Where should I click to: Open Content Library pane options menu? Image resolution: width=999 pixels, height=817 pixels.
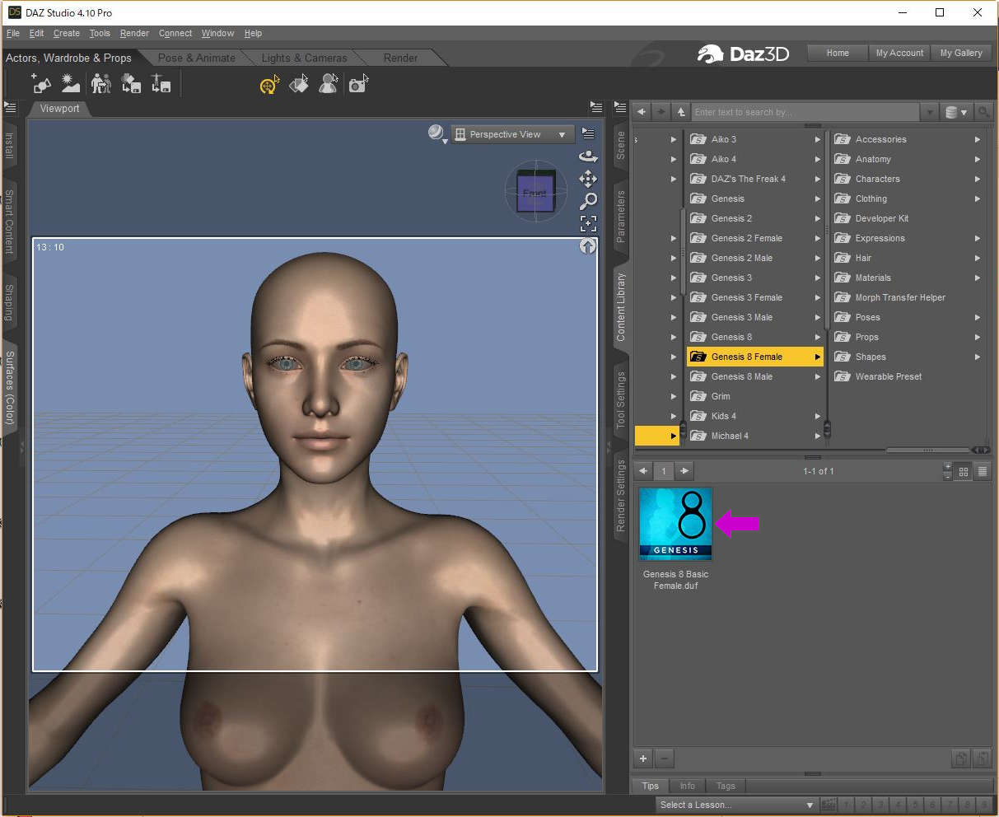click(620, 107)
